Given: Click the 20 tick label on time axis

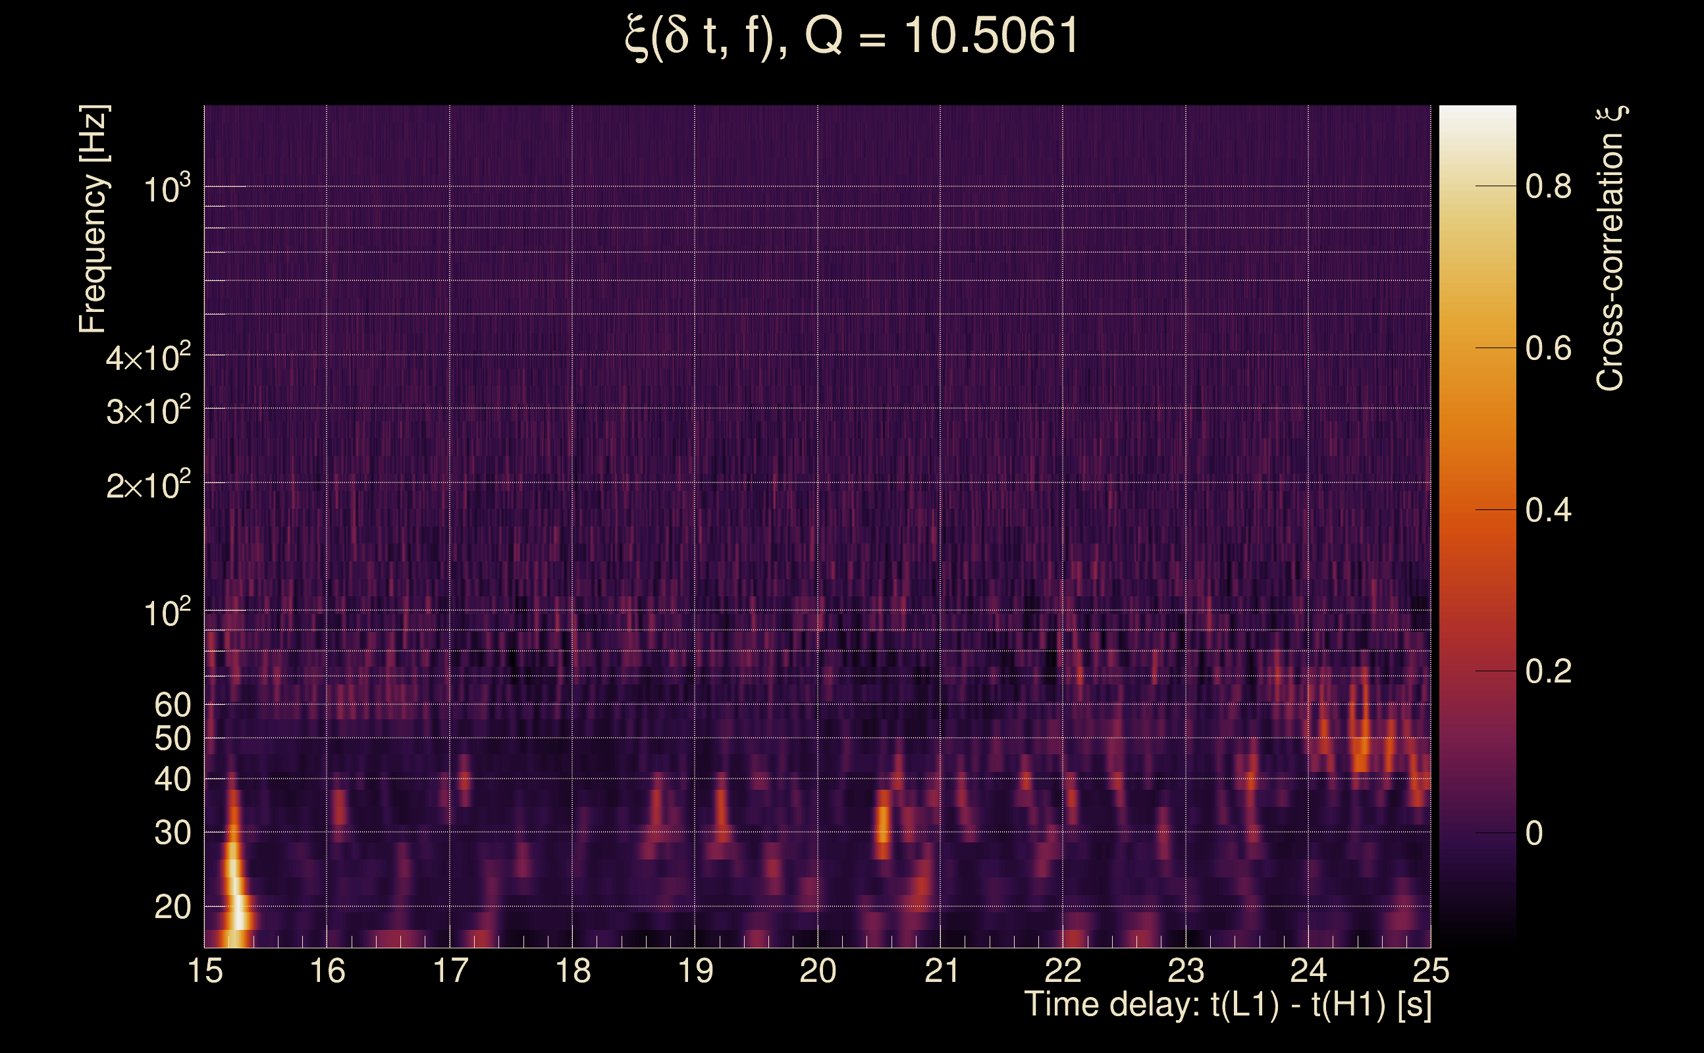Looking at the screenshot, I should point(817,971).
